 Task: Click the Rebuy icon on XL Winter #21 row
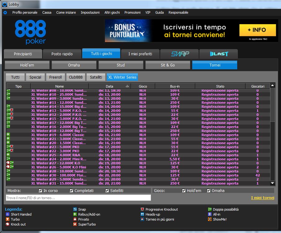click(8, 139)
